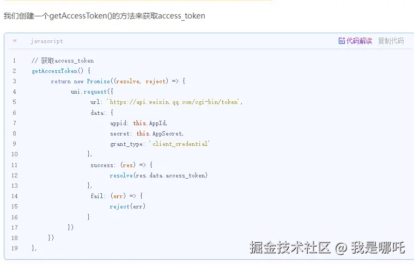Click line number 9 in the gutter

[x=14, y=144]
